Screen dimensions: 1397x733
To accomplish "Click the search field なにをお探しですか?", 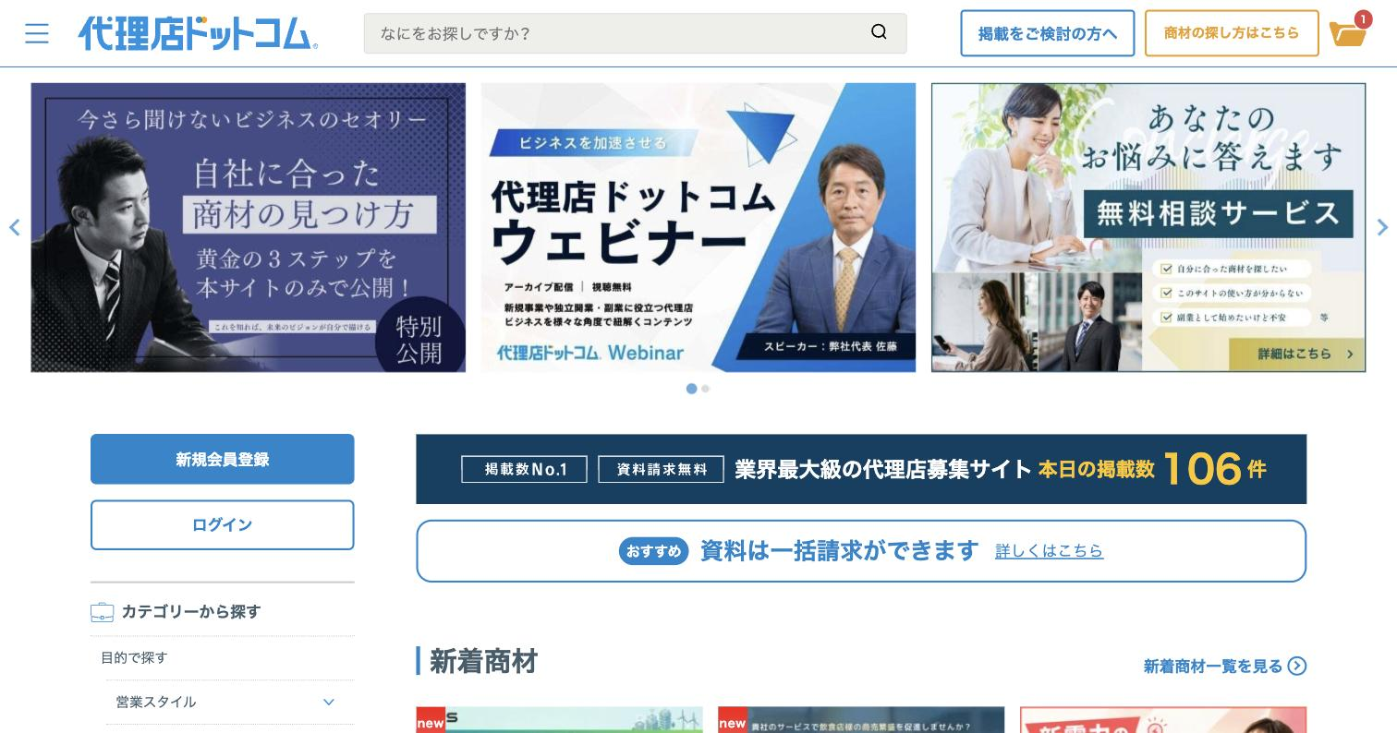I will (x=635, y=33).
